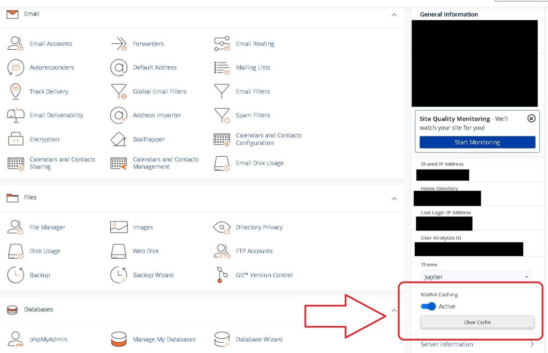Open BoxTrapper

149,139
